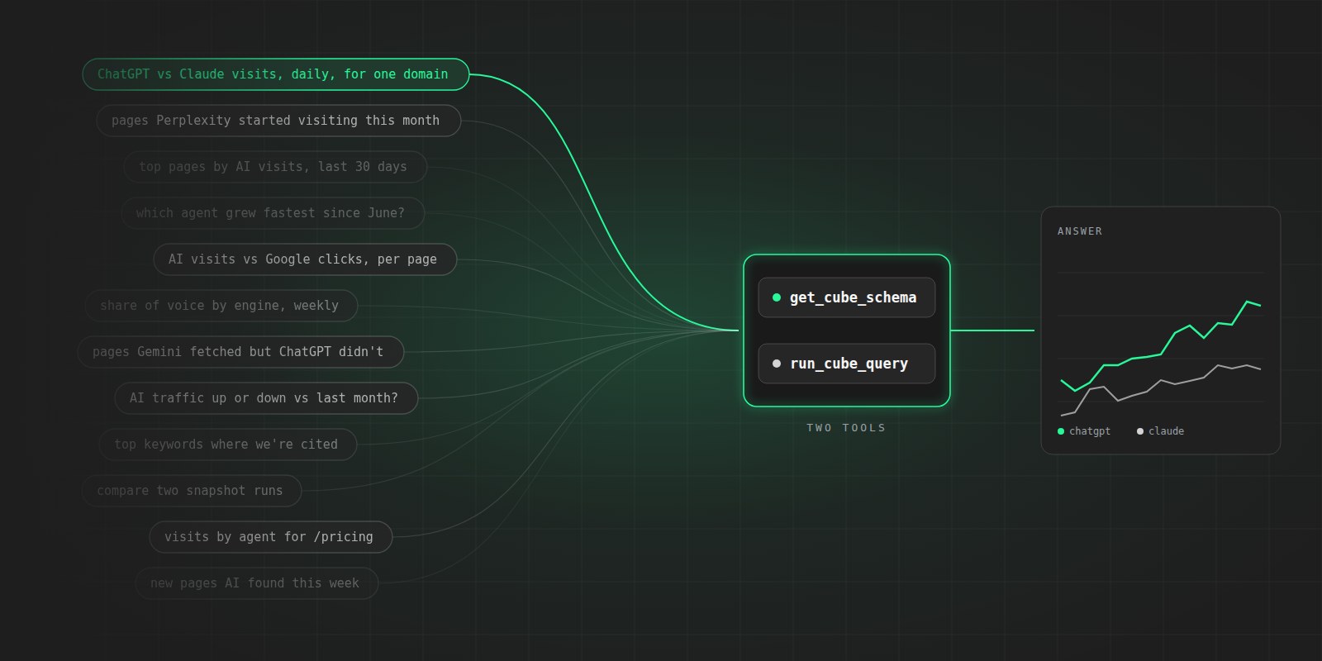The image size is (1322, 661).
Task: Click 'visits by agent for /pricing' pill
Action: pos(271,537)
